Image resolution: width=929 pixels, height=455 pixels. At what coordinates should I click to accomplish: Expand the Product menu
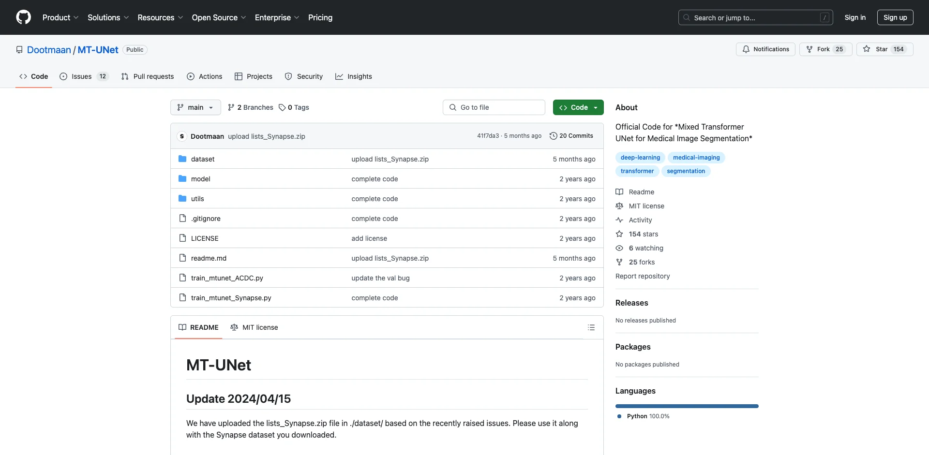coord(60,17)
